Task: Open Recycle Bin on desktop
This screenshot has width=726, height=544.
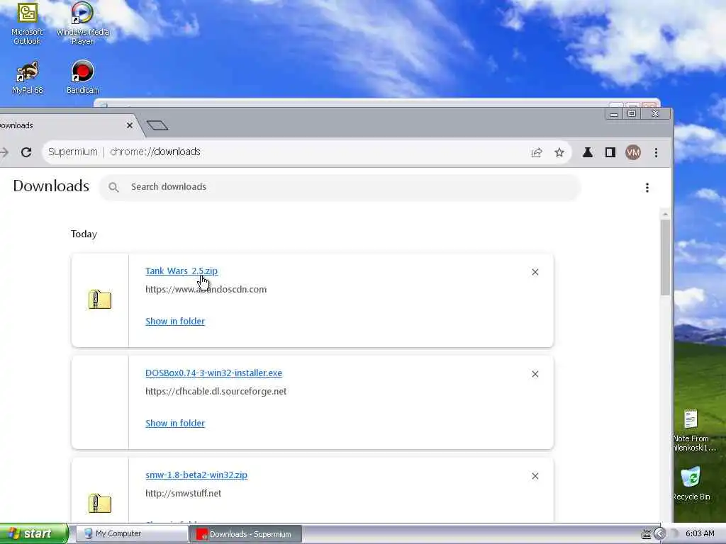Action: (x=691, y=483)
